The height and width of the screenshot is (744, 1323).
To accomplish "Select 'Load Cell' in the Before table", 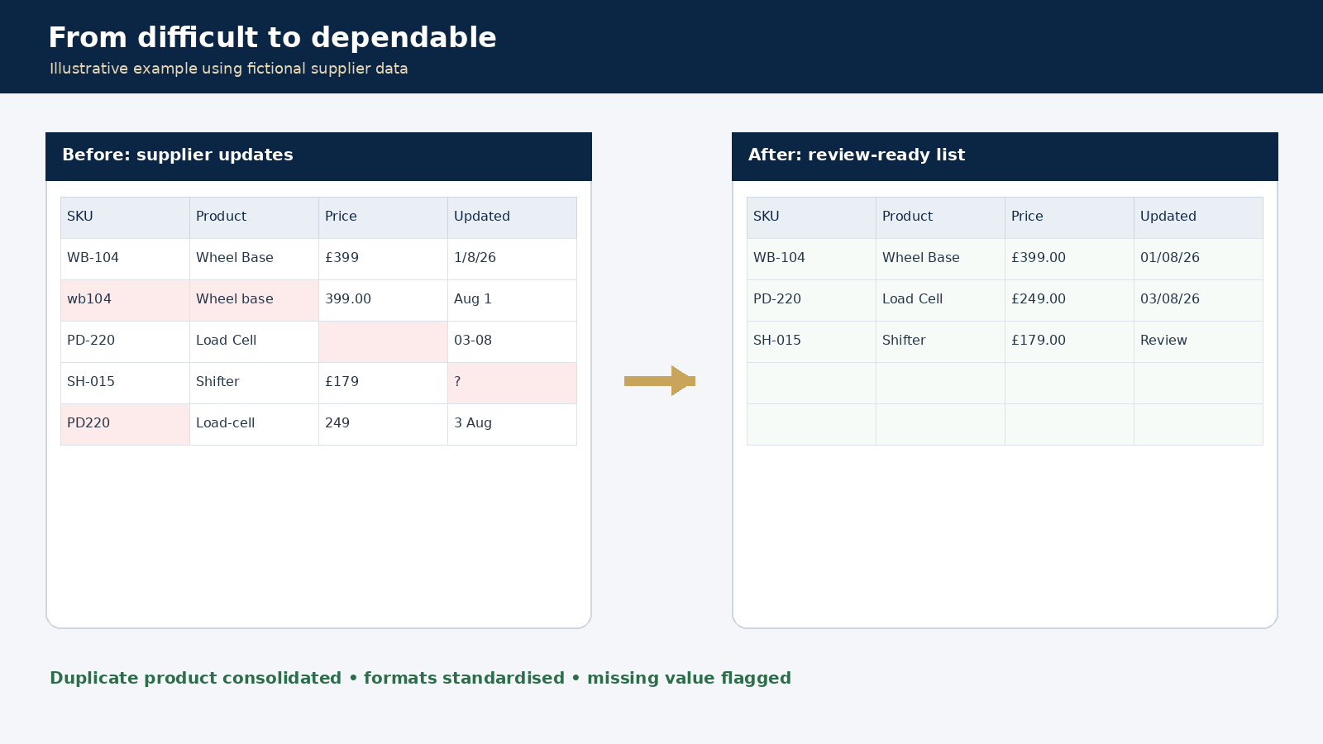I will (x=254, y=341).
